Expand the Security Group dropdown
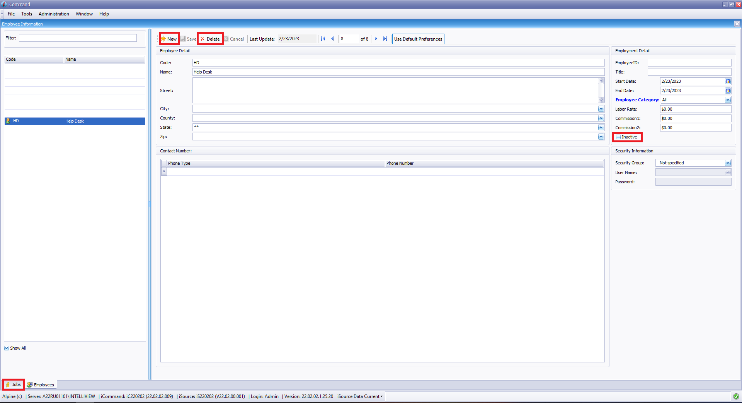 coord(728,163)
